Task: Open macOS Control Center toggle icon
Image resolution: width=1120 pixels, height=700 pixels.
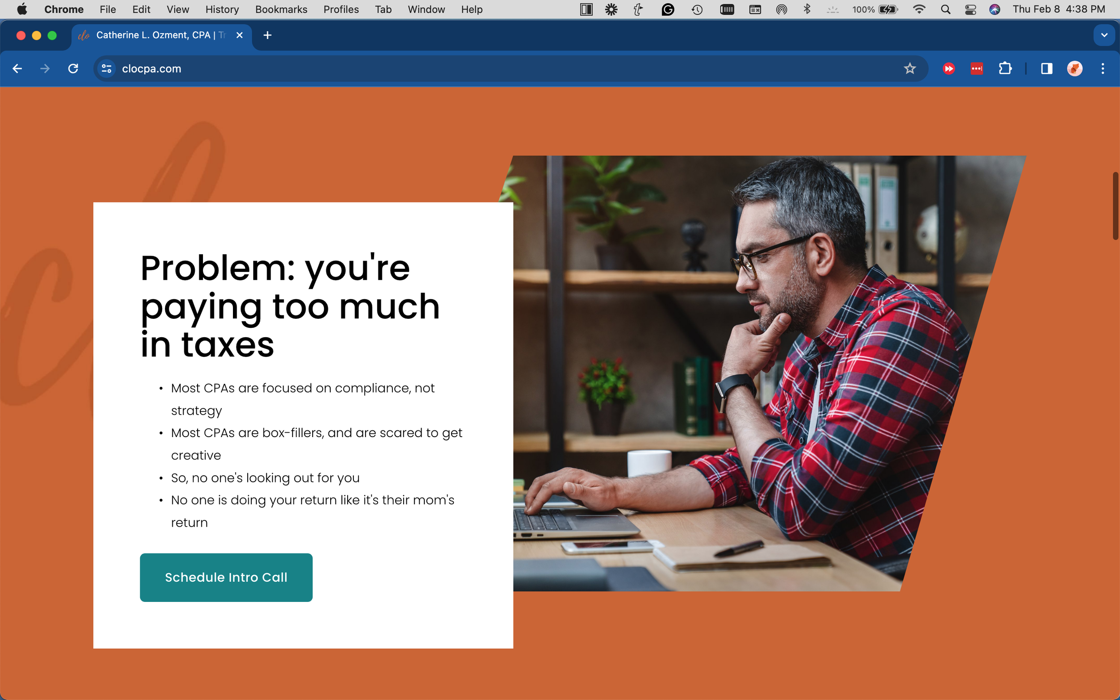Action: coord(970,9)
